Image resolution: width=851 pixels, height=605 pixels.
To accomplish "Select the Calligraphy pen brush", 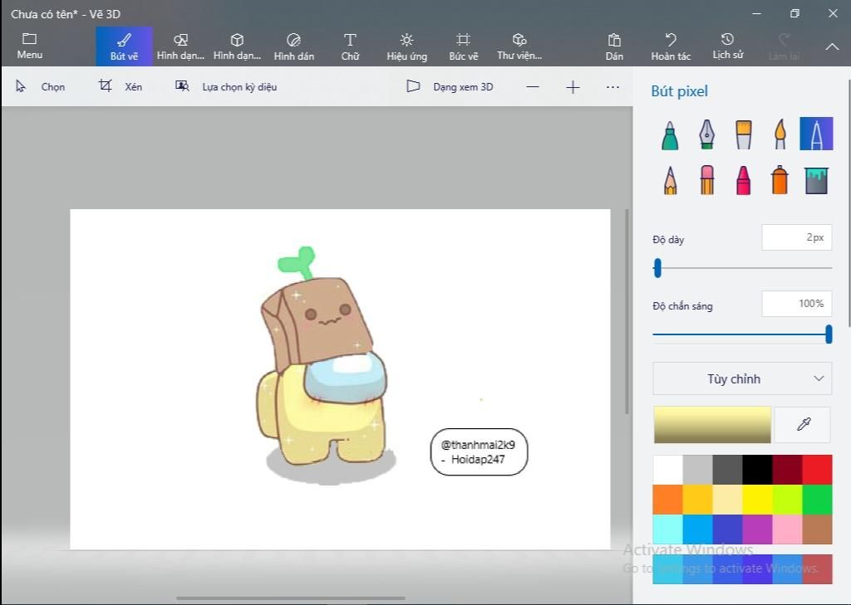I will point(706,134).
